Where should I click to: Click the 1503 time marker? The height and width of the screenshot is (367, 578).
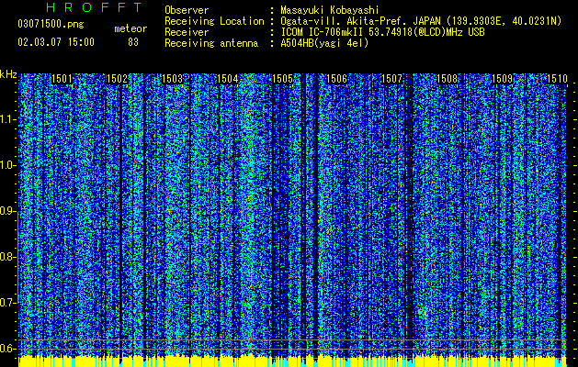(172, 79)
